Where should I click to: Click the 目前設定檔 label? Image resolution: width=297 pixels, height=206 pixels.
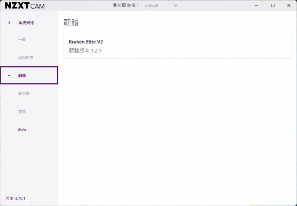click(x=126, y=5)
